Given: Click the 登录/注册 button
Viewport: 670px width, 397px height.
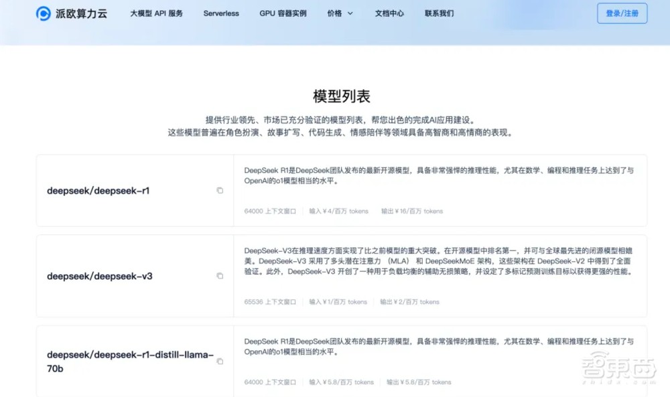Looking at the screenshot, I should pos(623,13).
